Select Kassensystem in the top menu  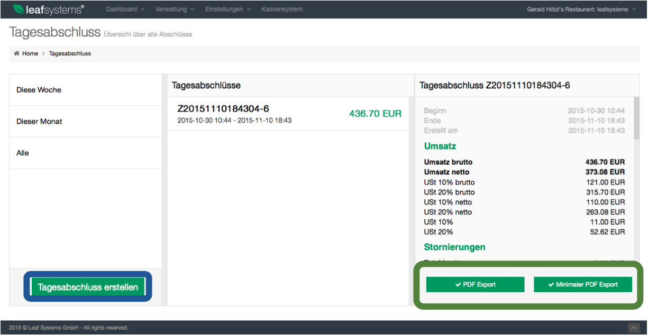281,9
